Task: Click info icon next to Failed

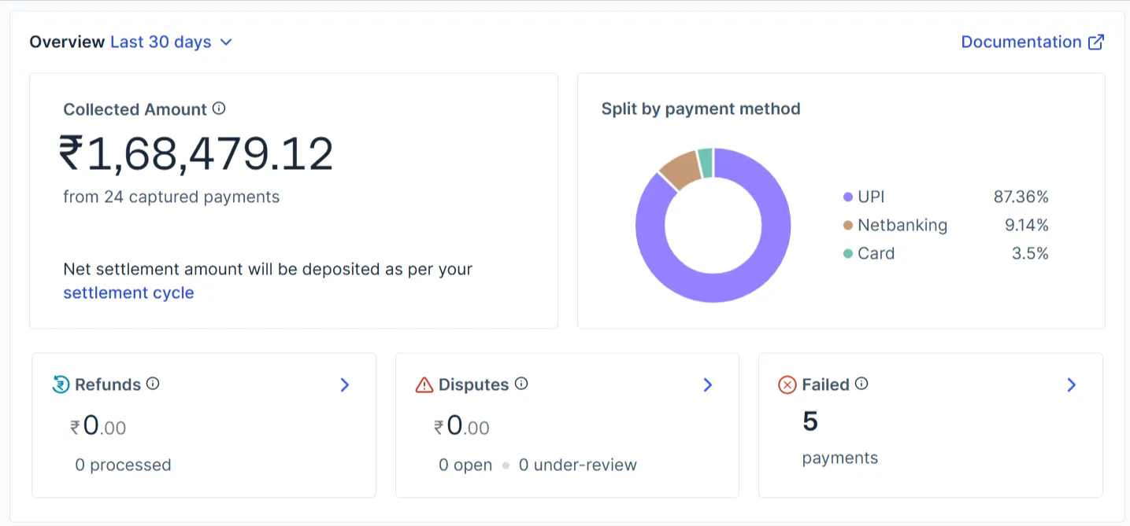Action: coord(861,384)
